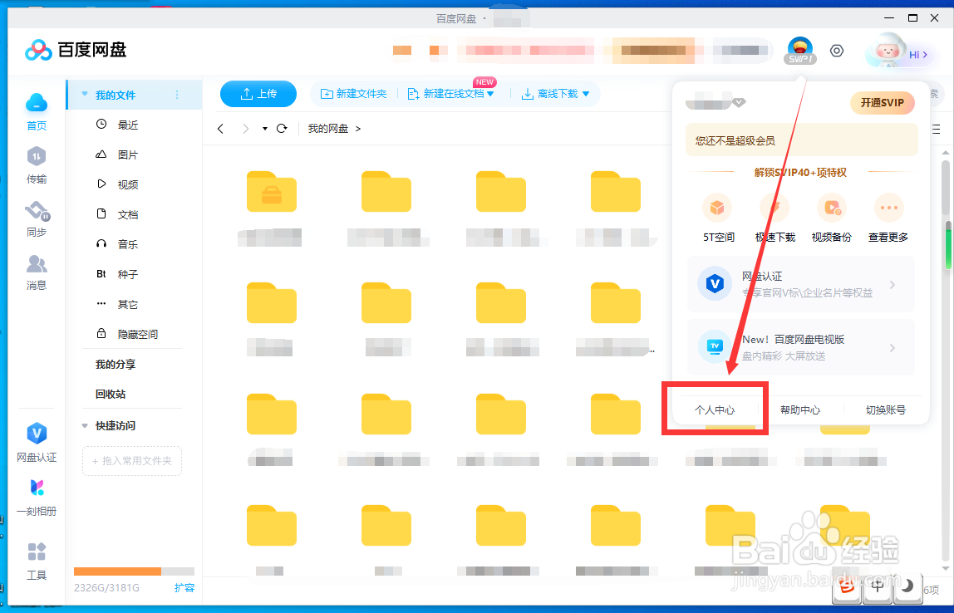This screenshot has height=613, width=954.
Task: Click 查看更多 to see more SVIP perks
Action: (x=888, y=208)
